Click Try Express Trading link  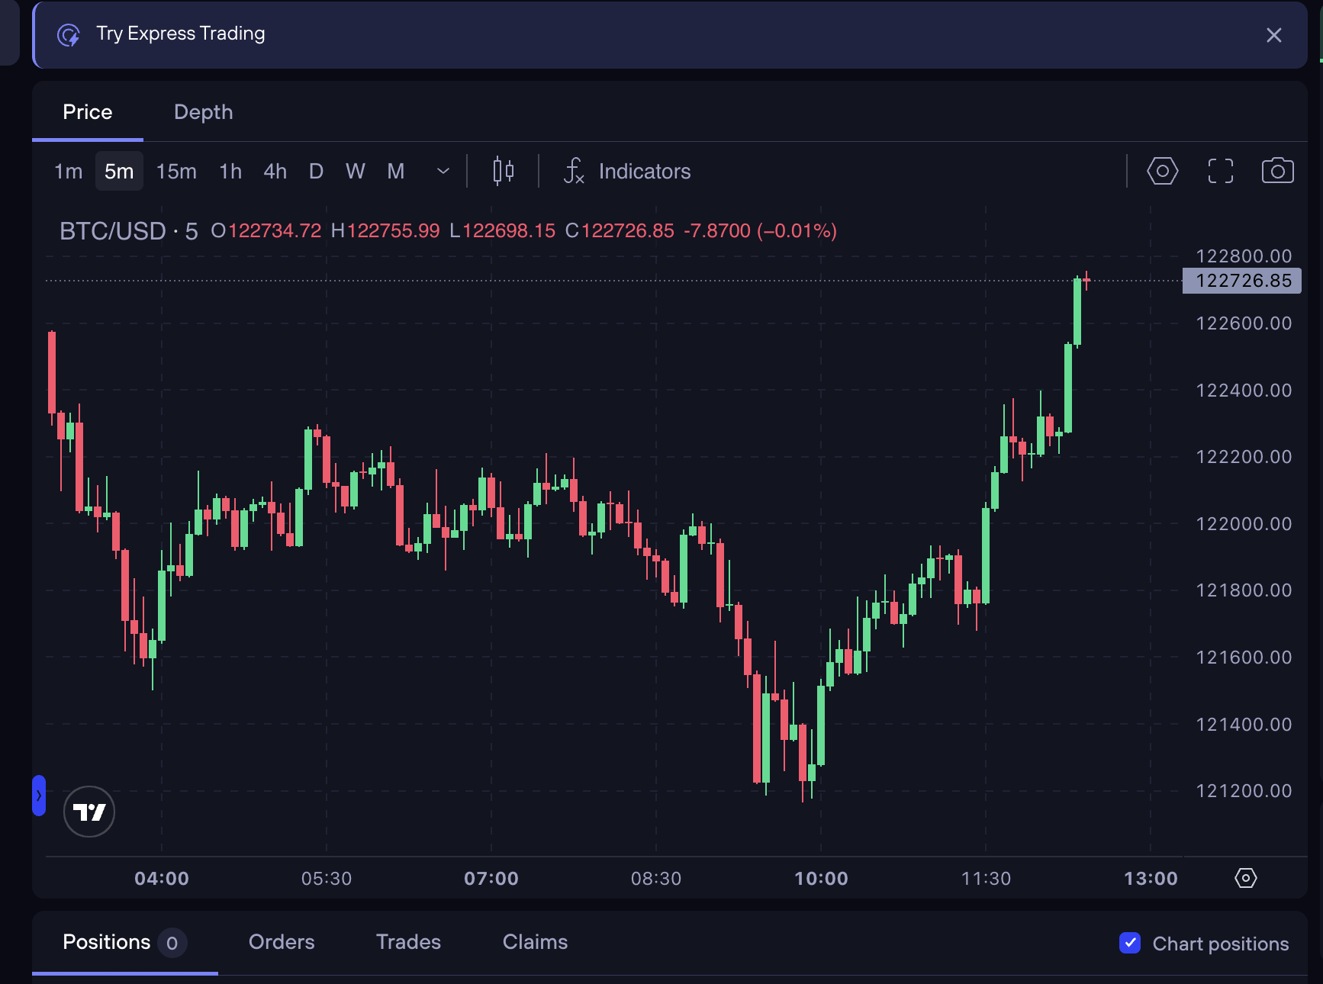click(x=181, y=34)
